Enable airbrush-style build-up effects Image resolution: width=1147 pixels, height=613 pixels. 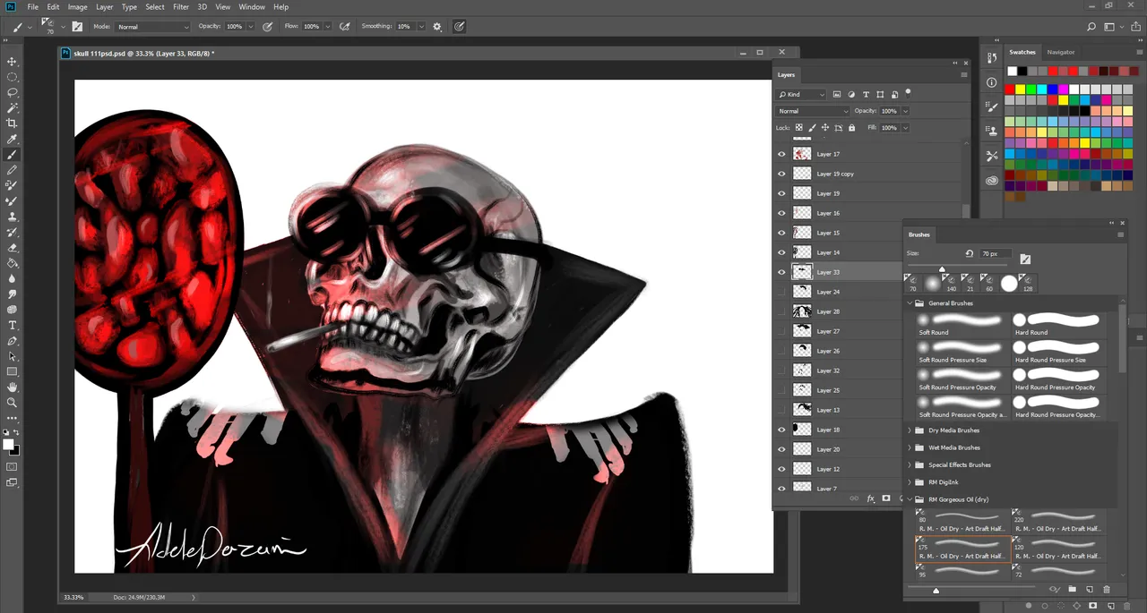click(x=345, y=27)
